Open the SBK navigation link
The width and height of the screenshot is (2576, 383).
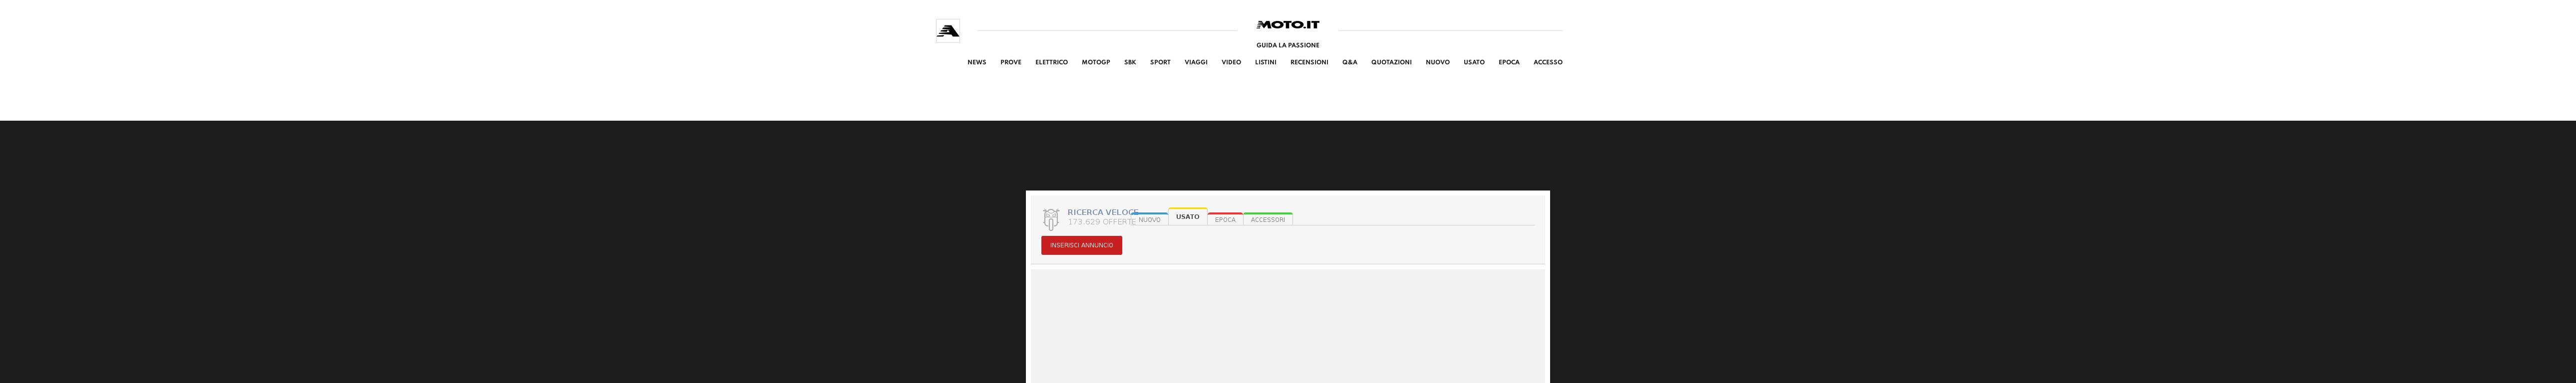click(x=1129, y=62)
